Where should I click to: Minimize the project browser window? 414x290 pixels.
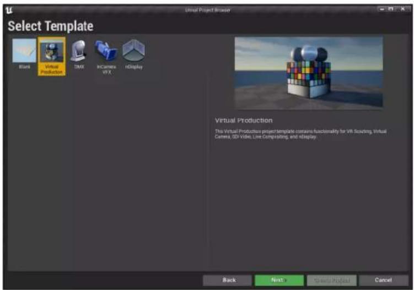coord(382,9)
